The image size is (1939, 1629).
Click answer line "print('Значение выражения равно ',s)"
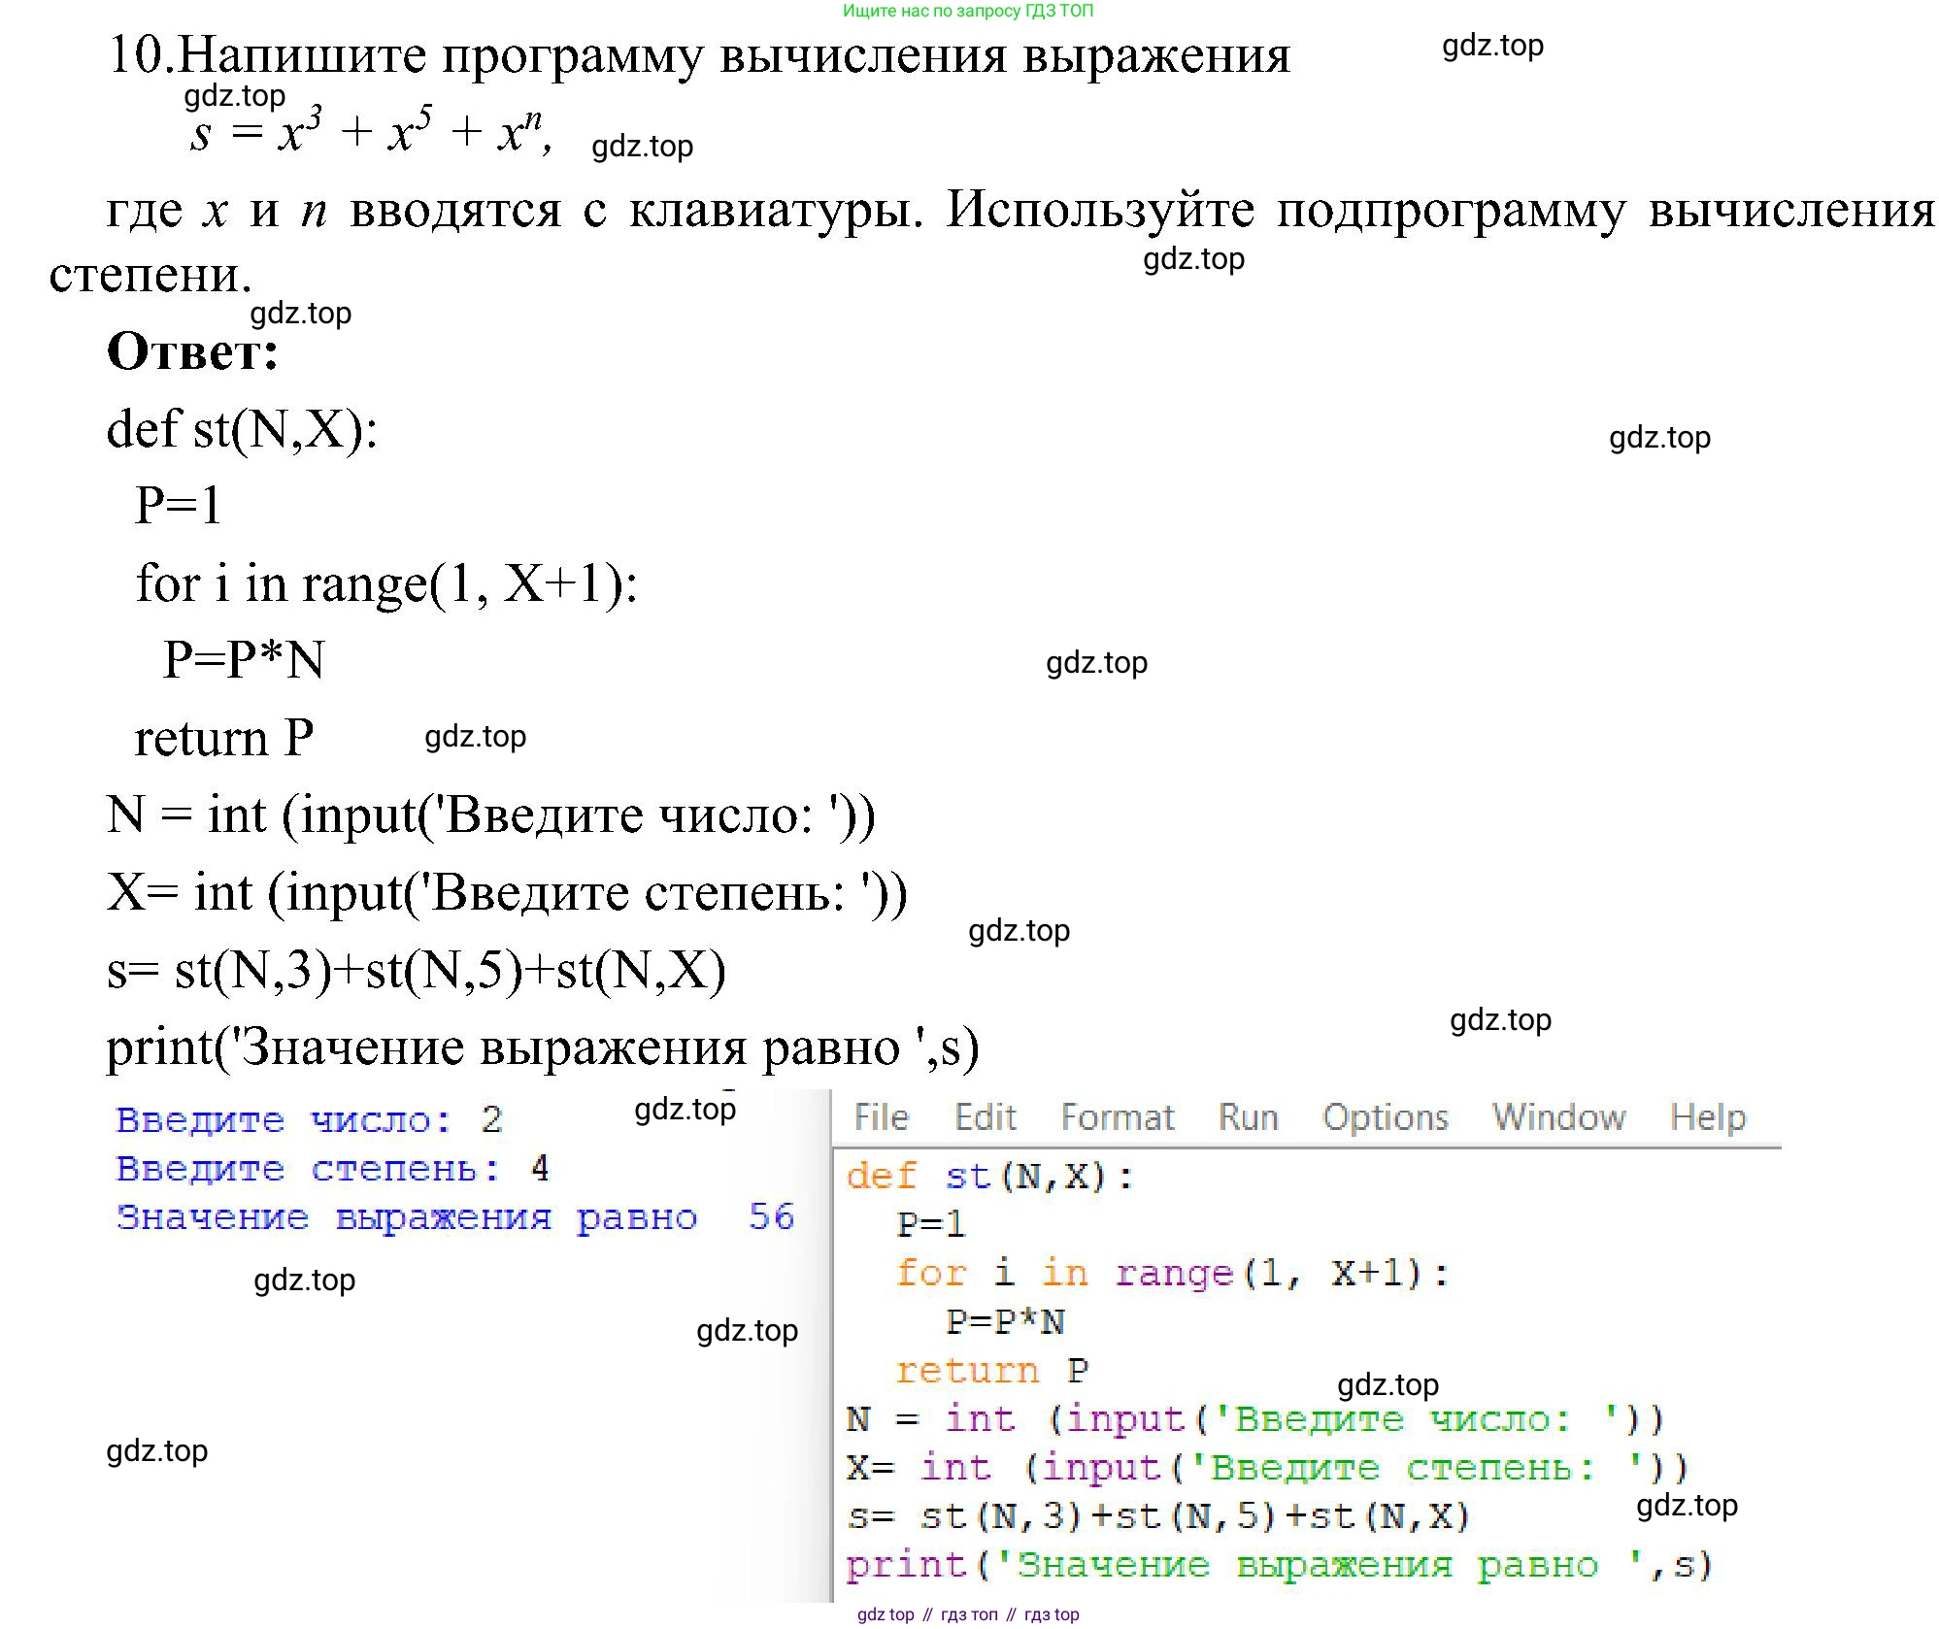pyautogui.click(x=543, y=1047)
